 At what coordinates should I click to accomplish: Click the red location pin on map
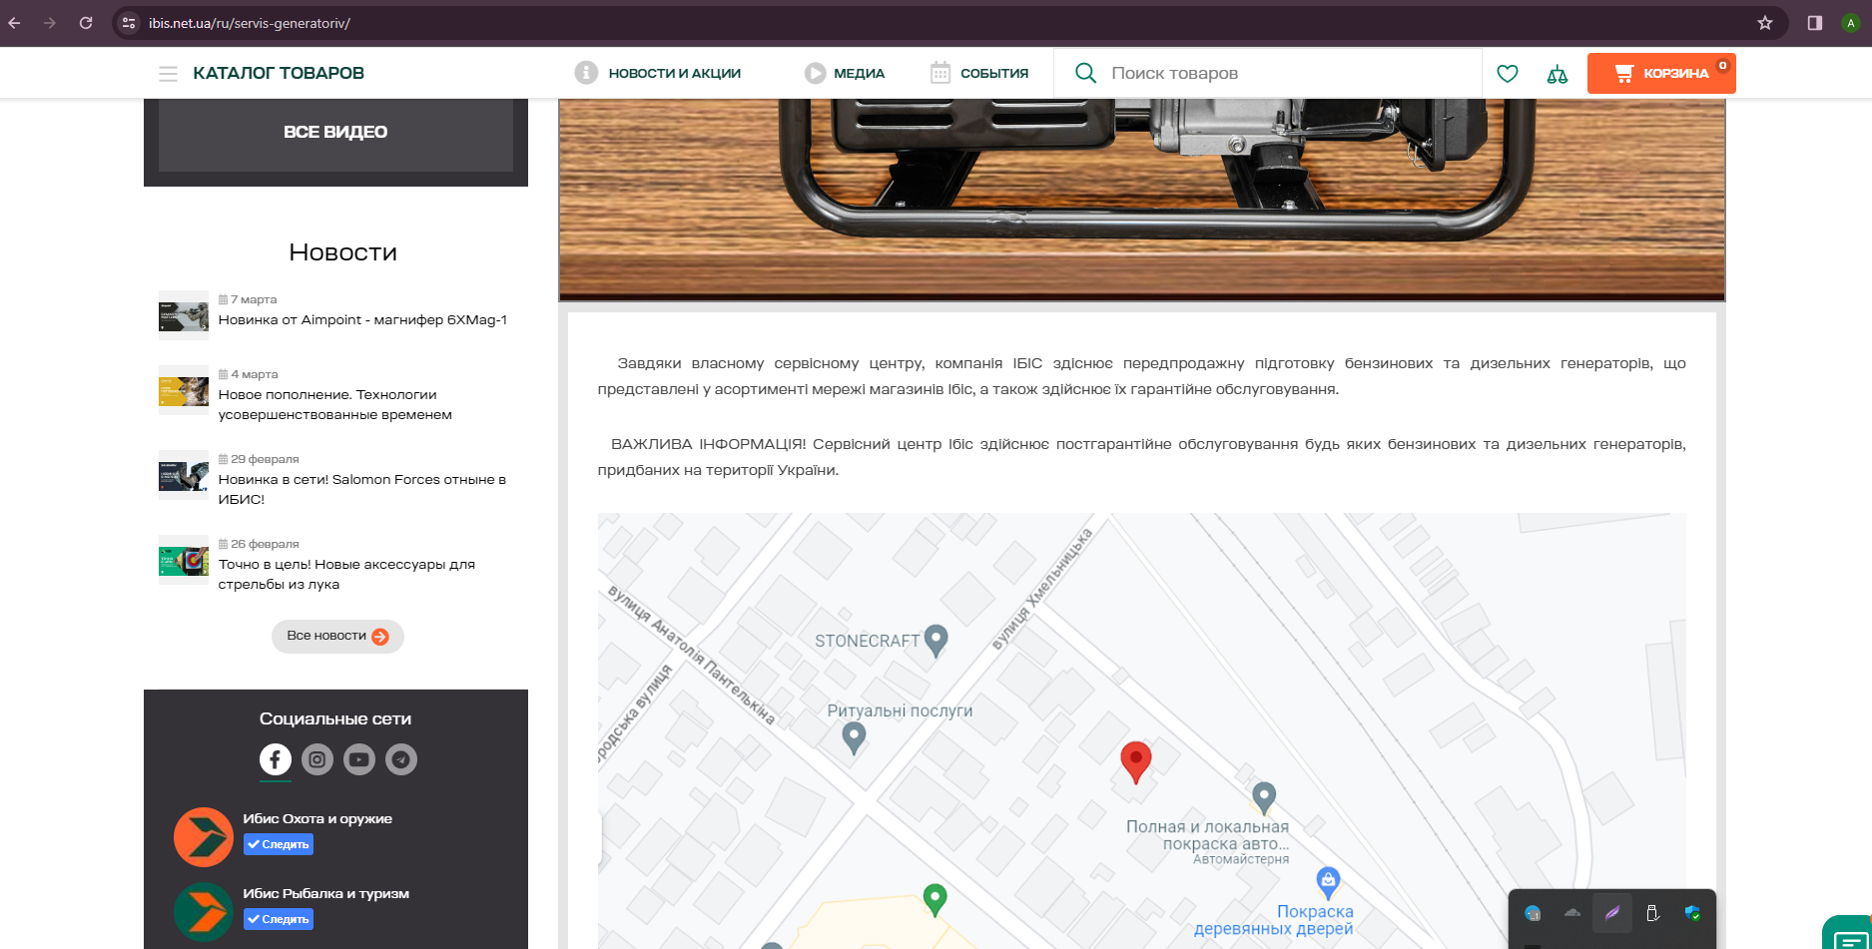pyautogui.click(x=1135, y=761)
